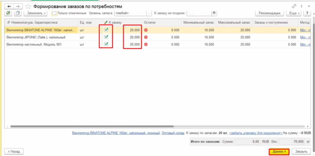Click order quantity cell for Модель 901 fan
The width and height of the screenshot is (315, 156).
point(132,44)
